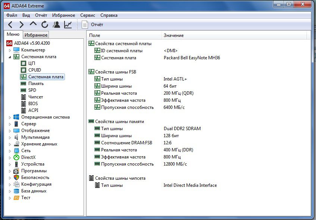The image size is (316, 220).
Task: Select the База данных tree item
Action: [x=34, y=191]
